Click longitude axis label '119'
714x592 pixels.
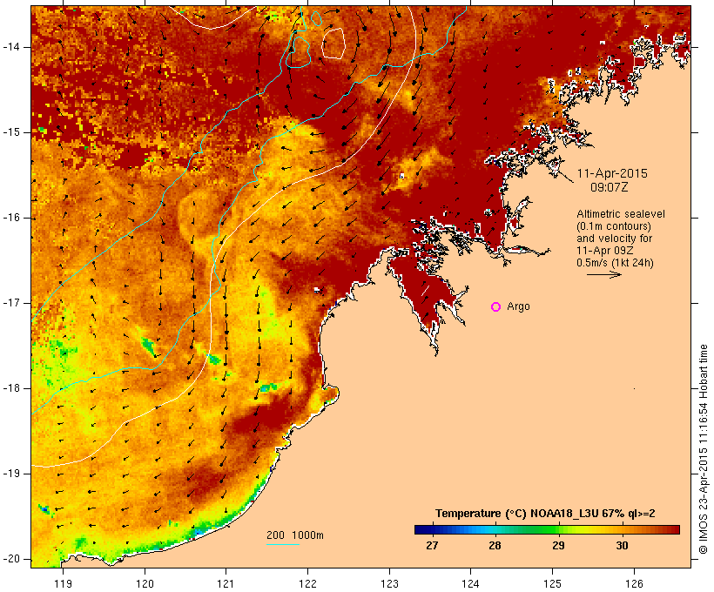[63, 583]
